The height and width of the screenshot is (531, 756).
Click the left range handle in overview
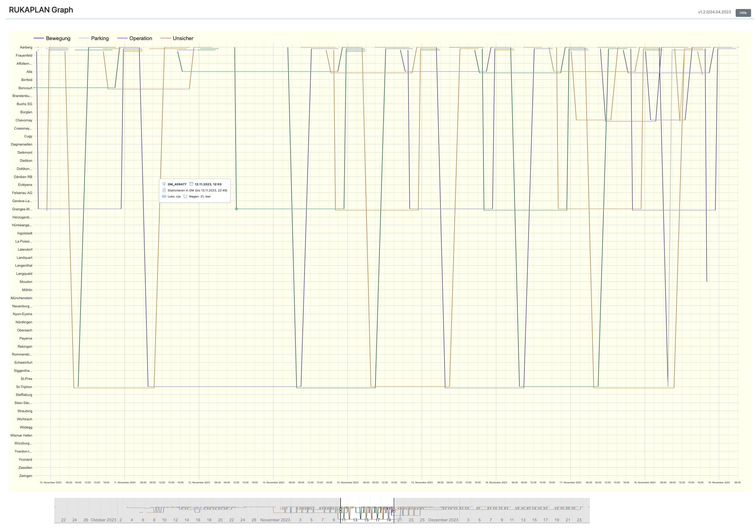point(341,510)
